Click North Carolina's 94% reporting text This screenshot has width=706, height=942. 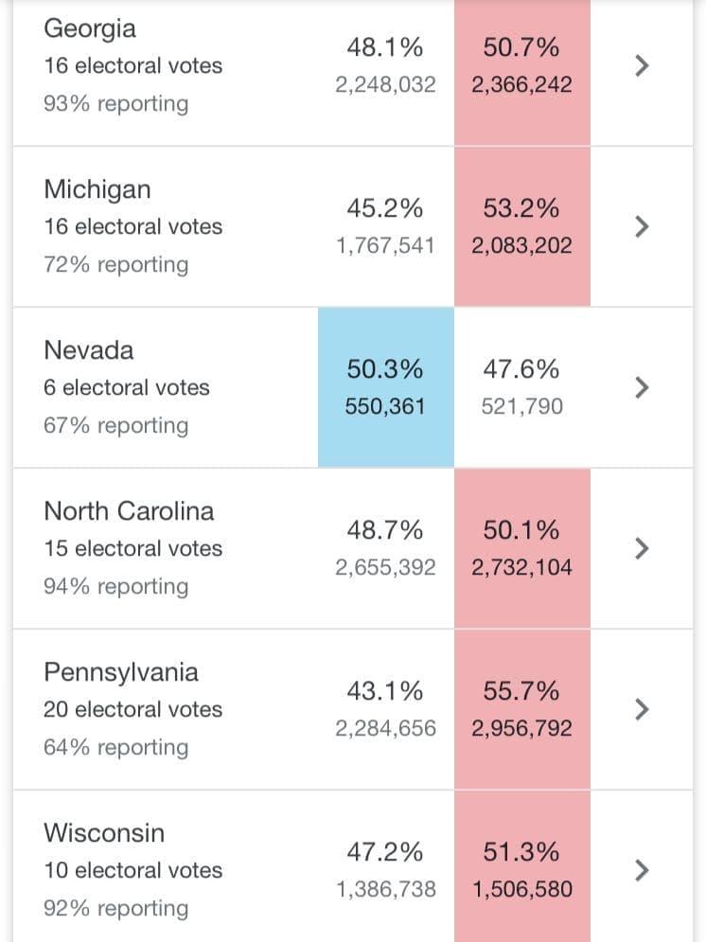115,587
